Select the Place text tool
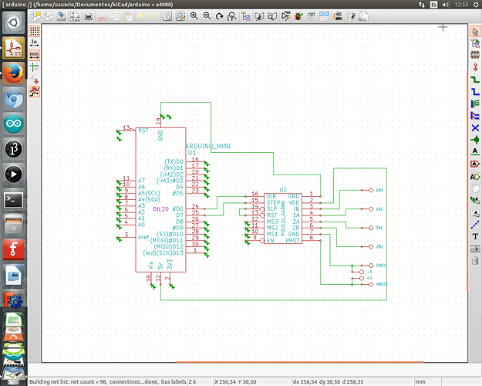Image resolution: width=482 pixels, height=386 pixels. 475,236
